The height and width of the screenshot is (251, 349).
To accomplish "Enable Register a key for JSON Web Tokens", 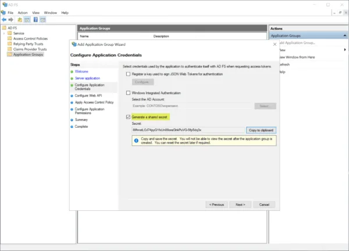I will coord(128,74).
